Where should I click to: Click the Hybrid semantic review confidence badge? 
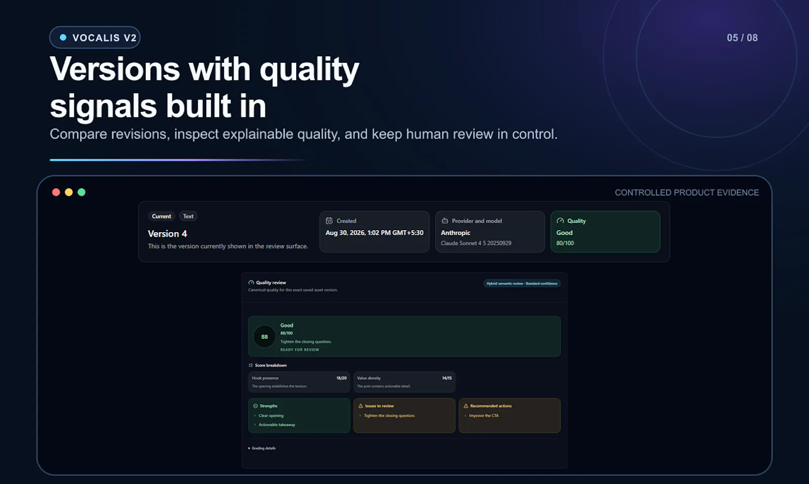[x=522, y=284]
